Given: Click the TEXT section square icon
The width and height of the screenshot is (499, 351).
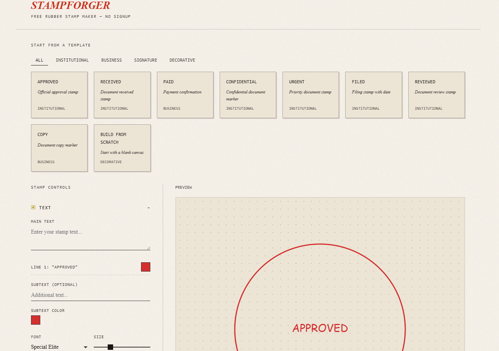Looking at the screenshot, I should tap(33, 207).
